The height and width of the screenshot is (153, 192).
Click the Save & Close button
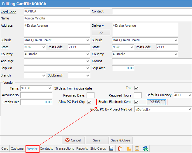[121, 140]
